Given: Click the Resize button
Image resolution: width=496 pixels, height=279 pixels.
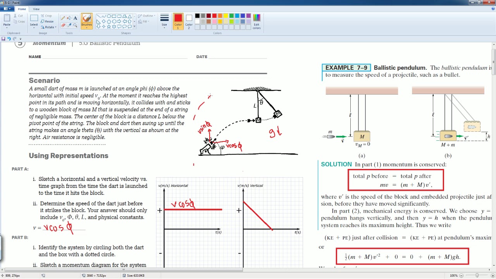Looking at the screenshot, I should coord(47,21).
